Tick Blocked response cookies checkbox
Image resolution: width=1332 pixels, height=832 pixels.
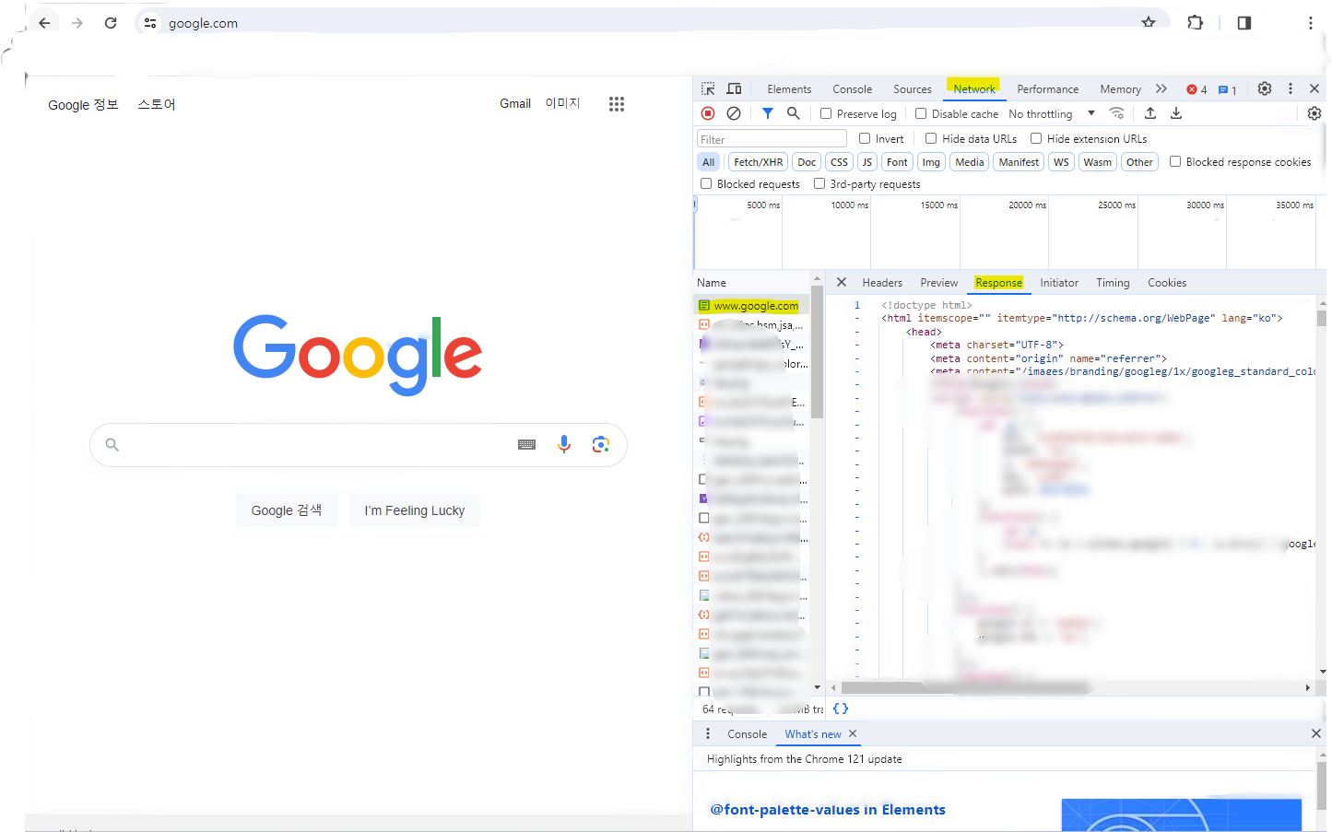(1175, 161)
